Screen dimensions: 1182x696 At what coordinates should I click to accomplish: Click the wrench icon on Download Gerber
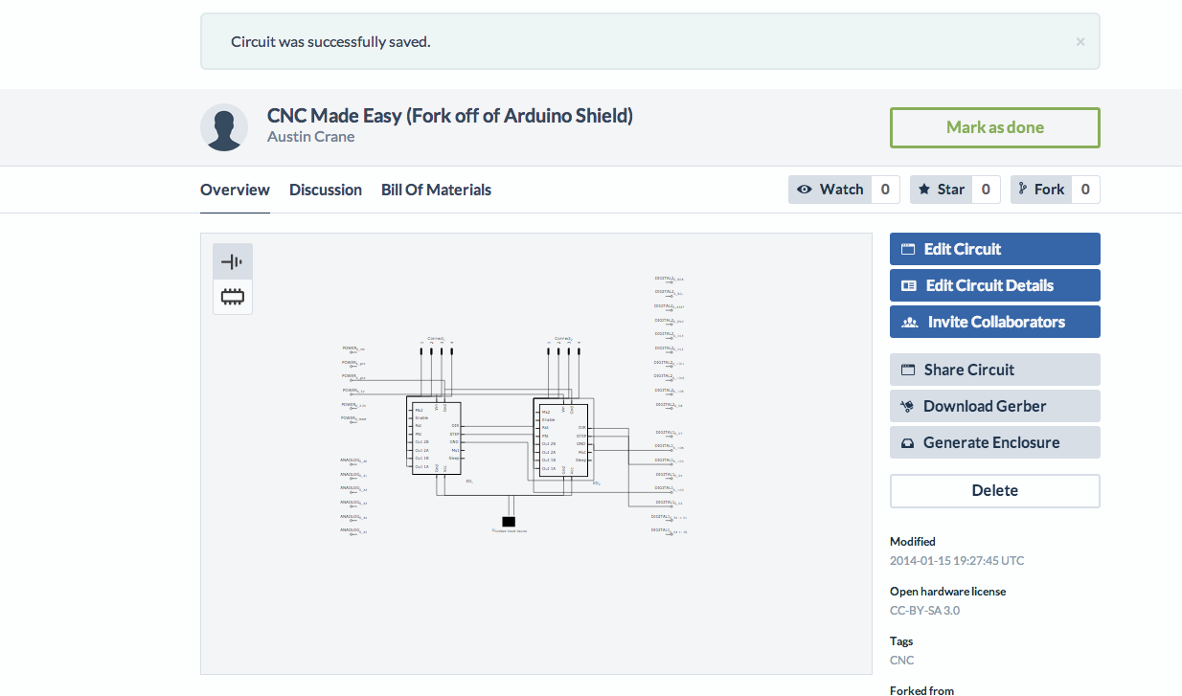click(x=905, y=406)
